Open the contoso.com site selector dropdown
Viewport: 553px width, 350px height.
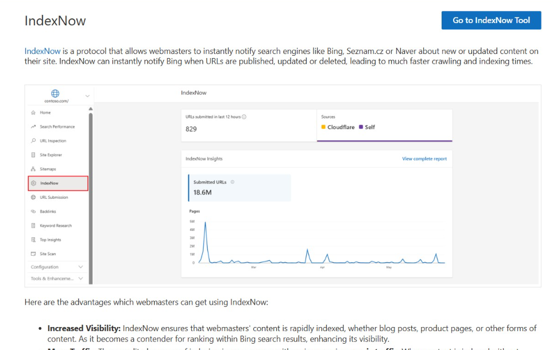87,96
